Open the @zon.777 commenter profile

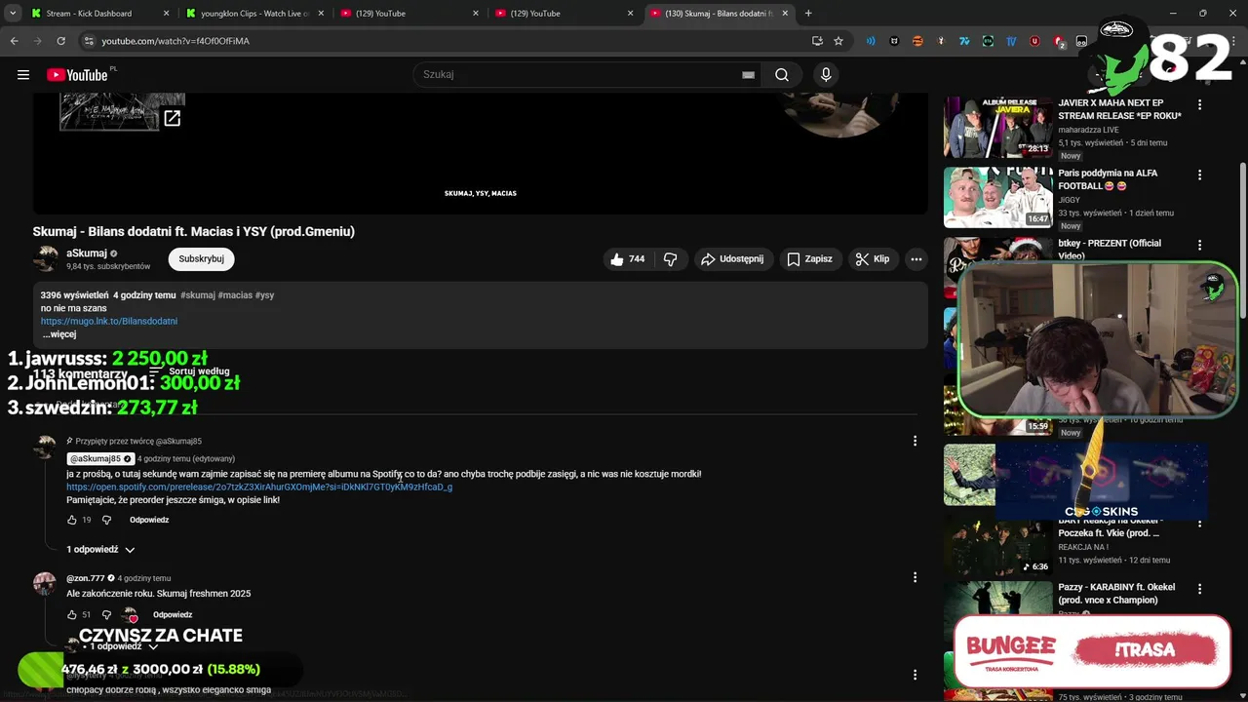(x=85, y=578)
